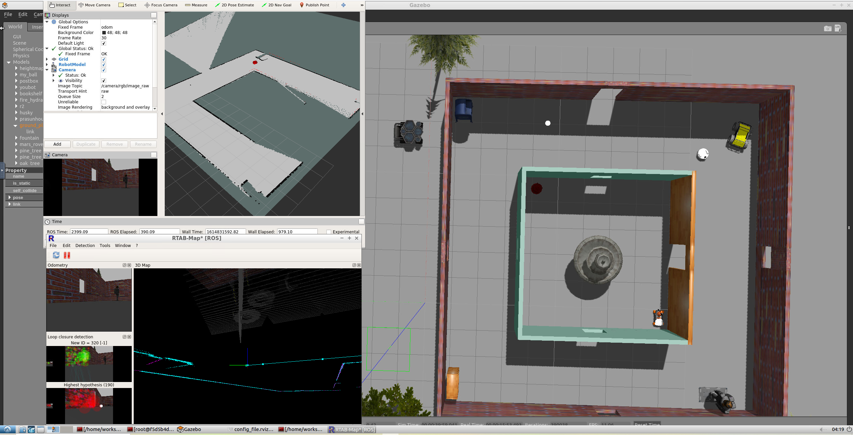Choose the Select tool in RViz toolbar
The width and height of the screenshot is (853, 435).
[127, 5]
